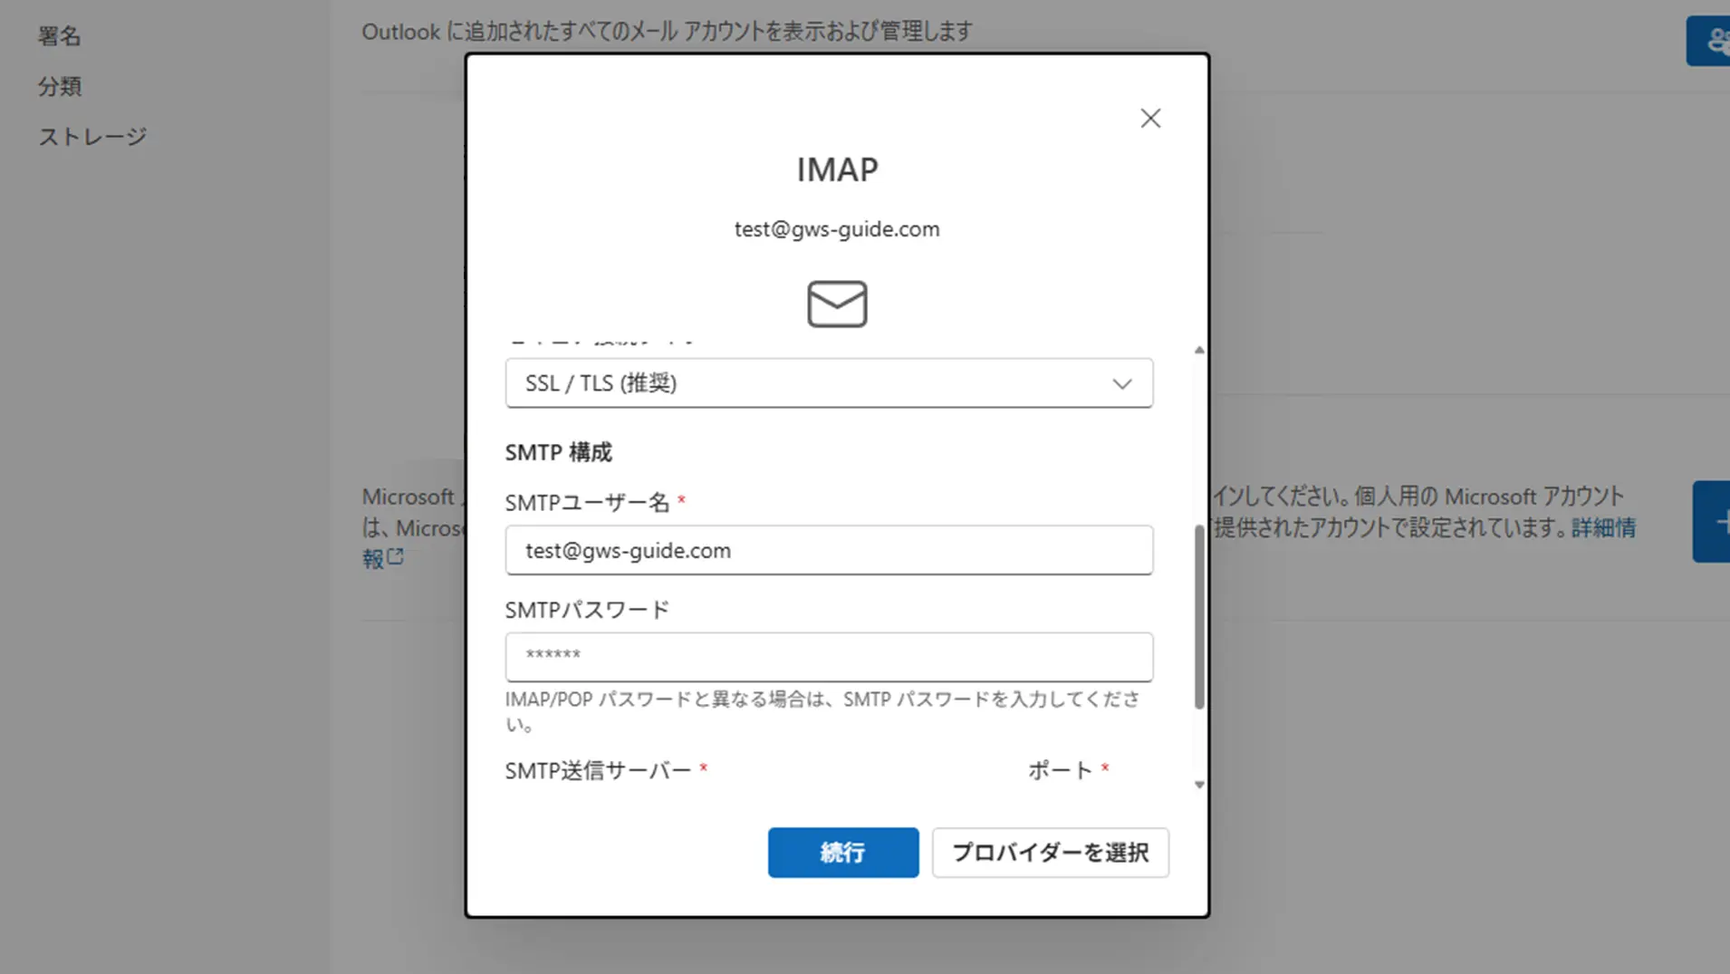Click the dialog's vertical scrollbar thumb
Image resolution: width=1730 pixels, height=974 pixels.
click(x=1199, y=616)
